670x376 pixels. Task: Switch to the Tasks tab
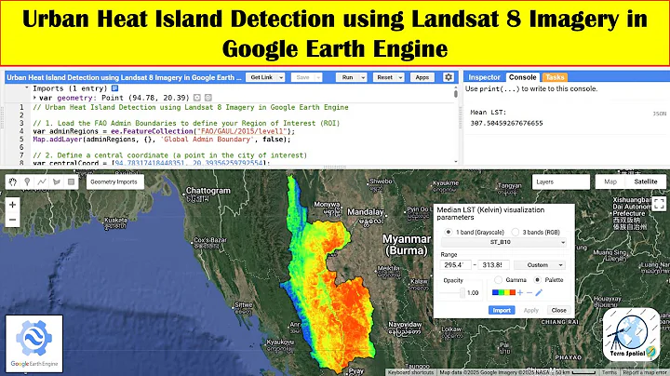point(555,77)
